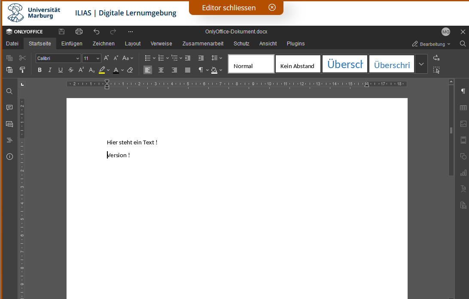Open the comments panel in left sidebar
The image size is (469, 299).
click(9, 108)
